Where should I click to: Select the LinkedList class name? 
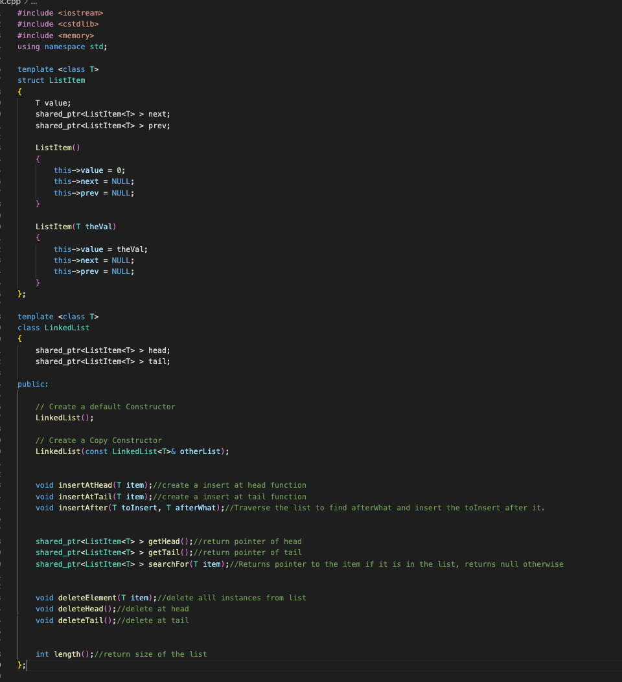coord(67,327)
